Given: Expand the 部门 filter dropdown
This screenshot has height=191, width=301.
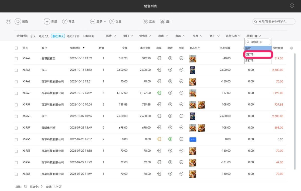Looking at the screenshot, I should click(x=128, y=36).
